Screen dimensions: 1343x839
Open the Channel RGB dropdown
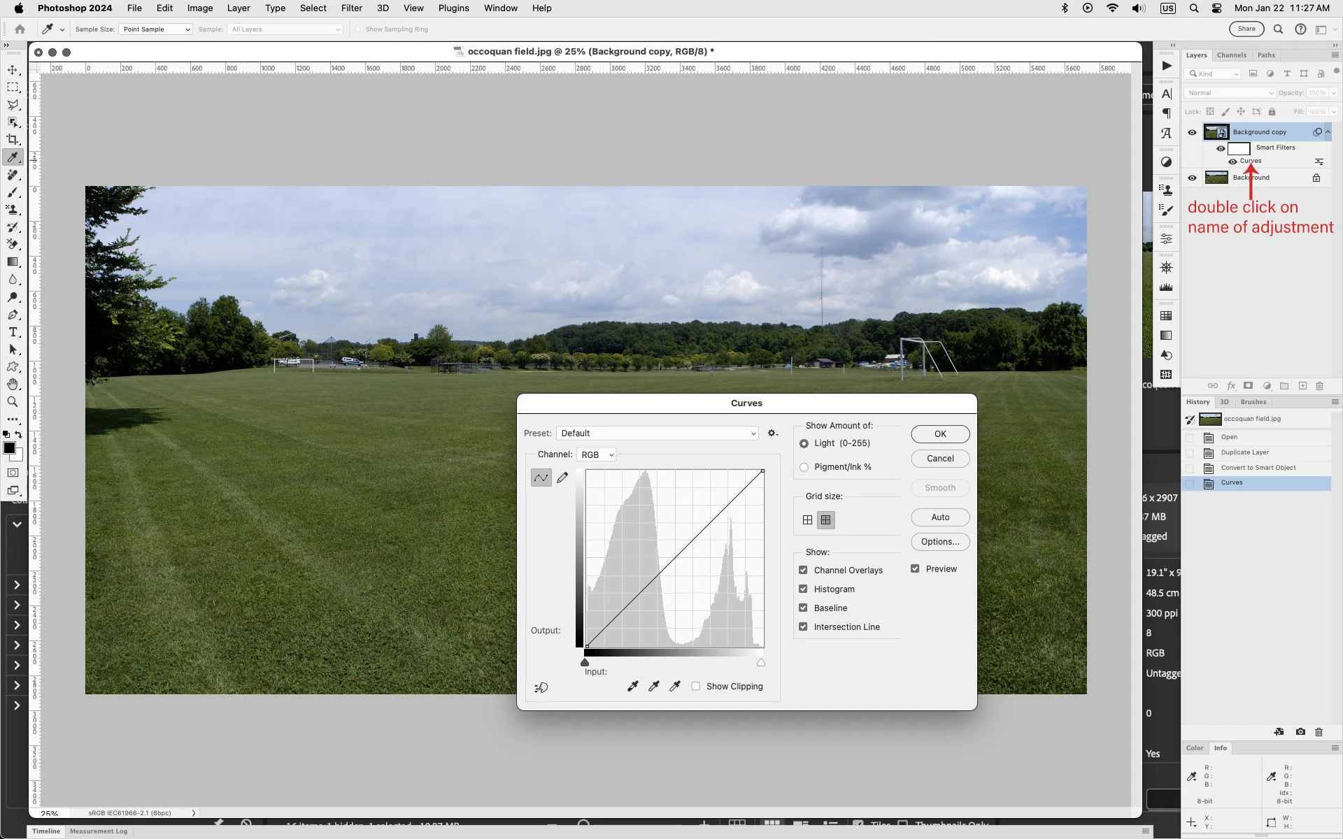click(x=596, y=454)
